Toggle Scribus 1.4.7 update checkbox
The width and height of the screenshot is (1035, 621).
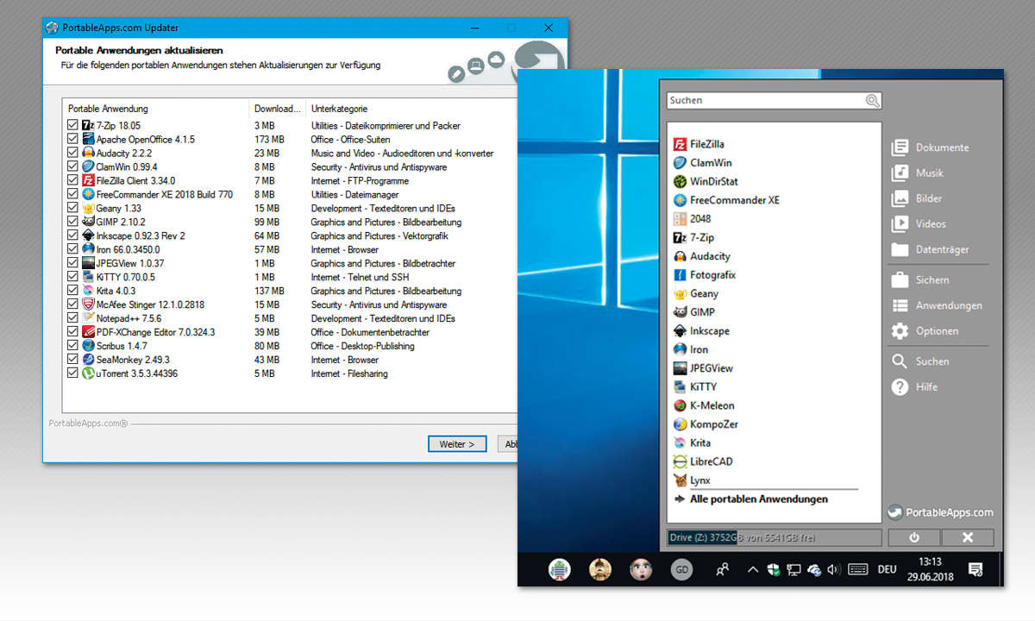pos(72,346)
